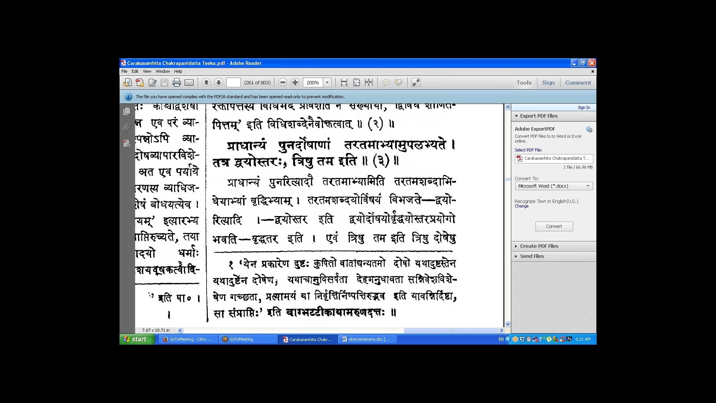
Task: Open the Attachments paperclip panel
Action: coord(127,128)
